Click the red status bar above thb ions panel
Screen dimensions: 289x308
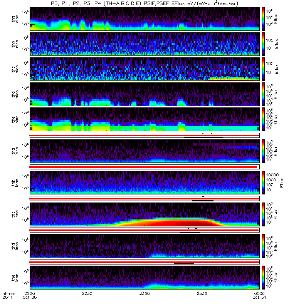143,167
